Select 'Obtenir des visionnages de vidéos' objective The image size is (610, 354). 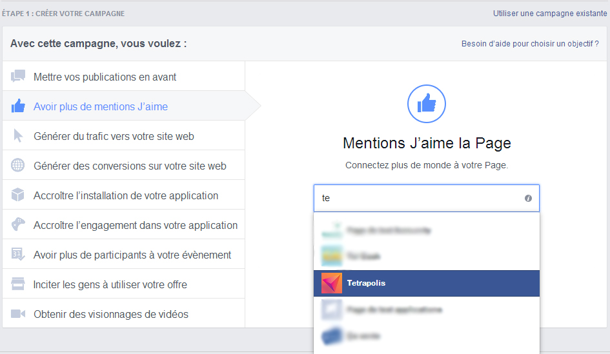pos(124,313)
